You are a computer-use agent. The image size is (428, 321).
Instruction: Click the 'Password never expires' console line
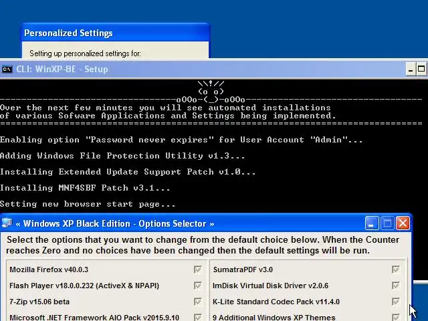point(181,140)
